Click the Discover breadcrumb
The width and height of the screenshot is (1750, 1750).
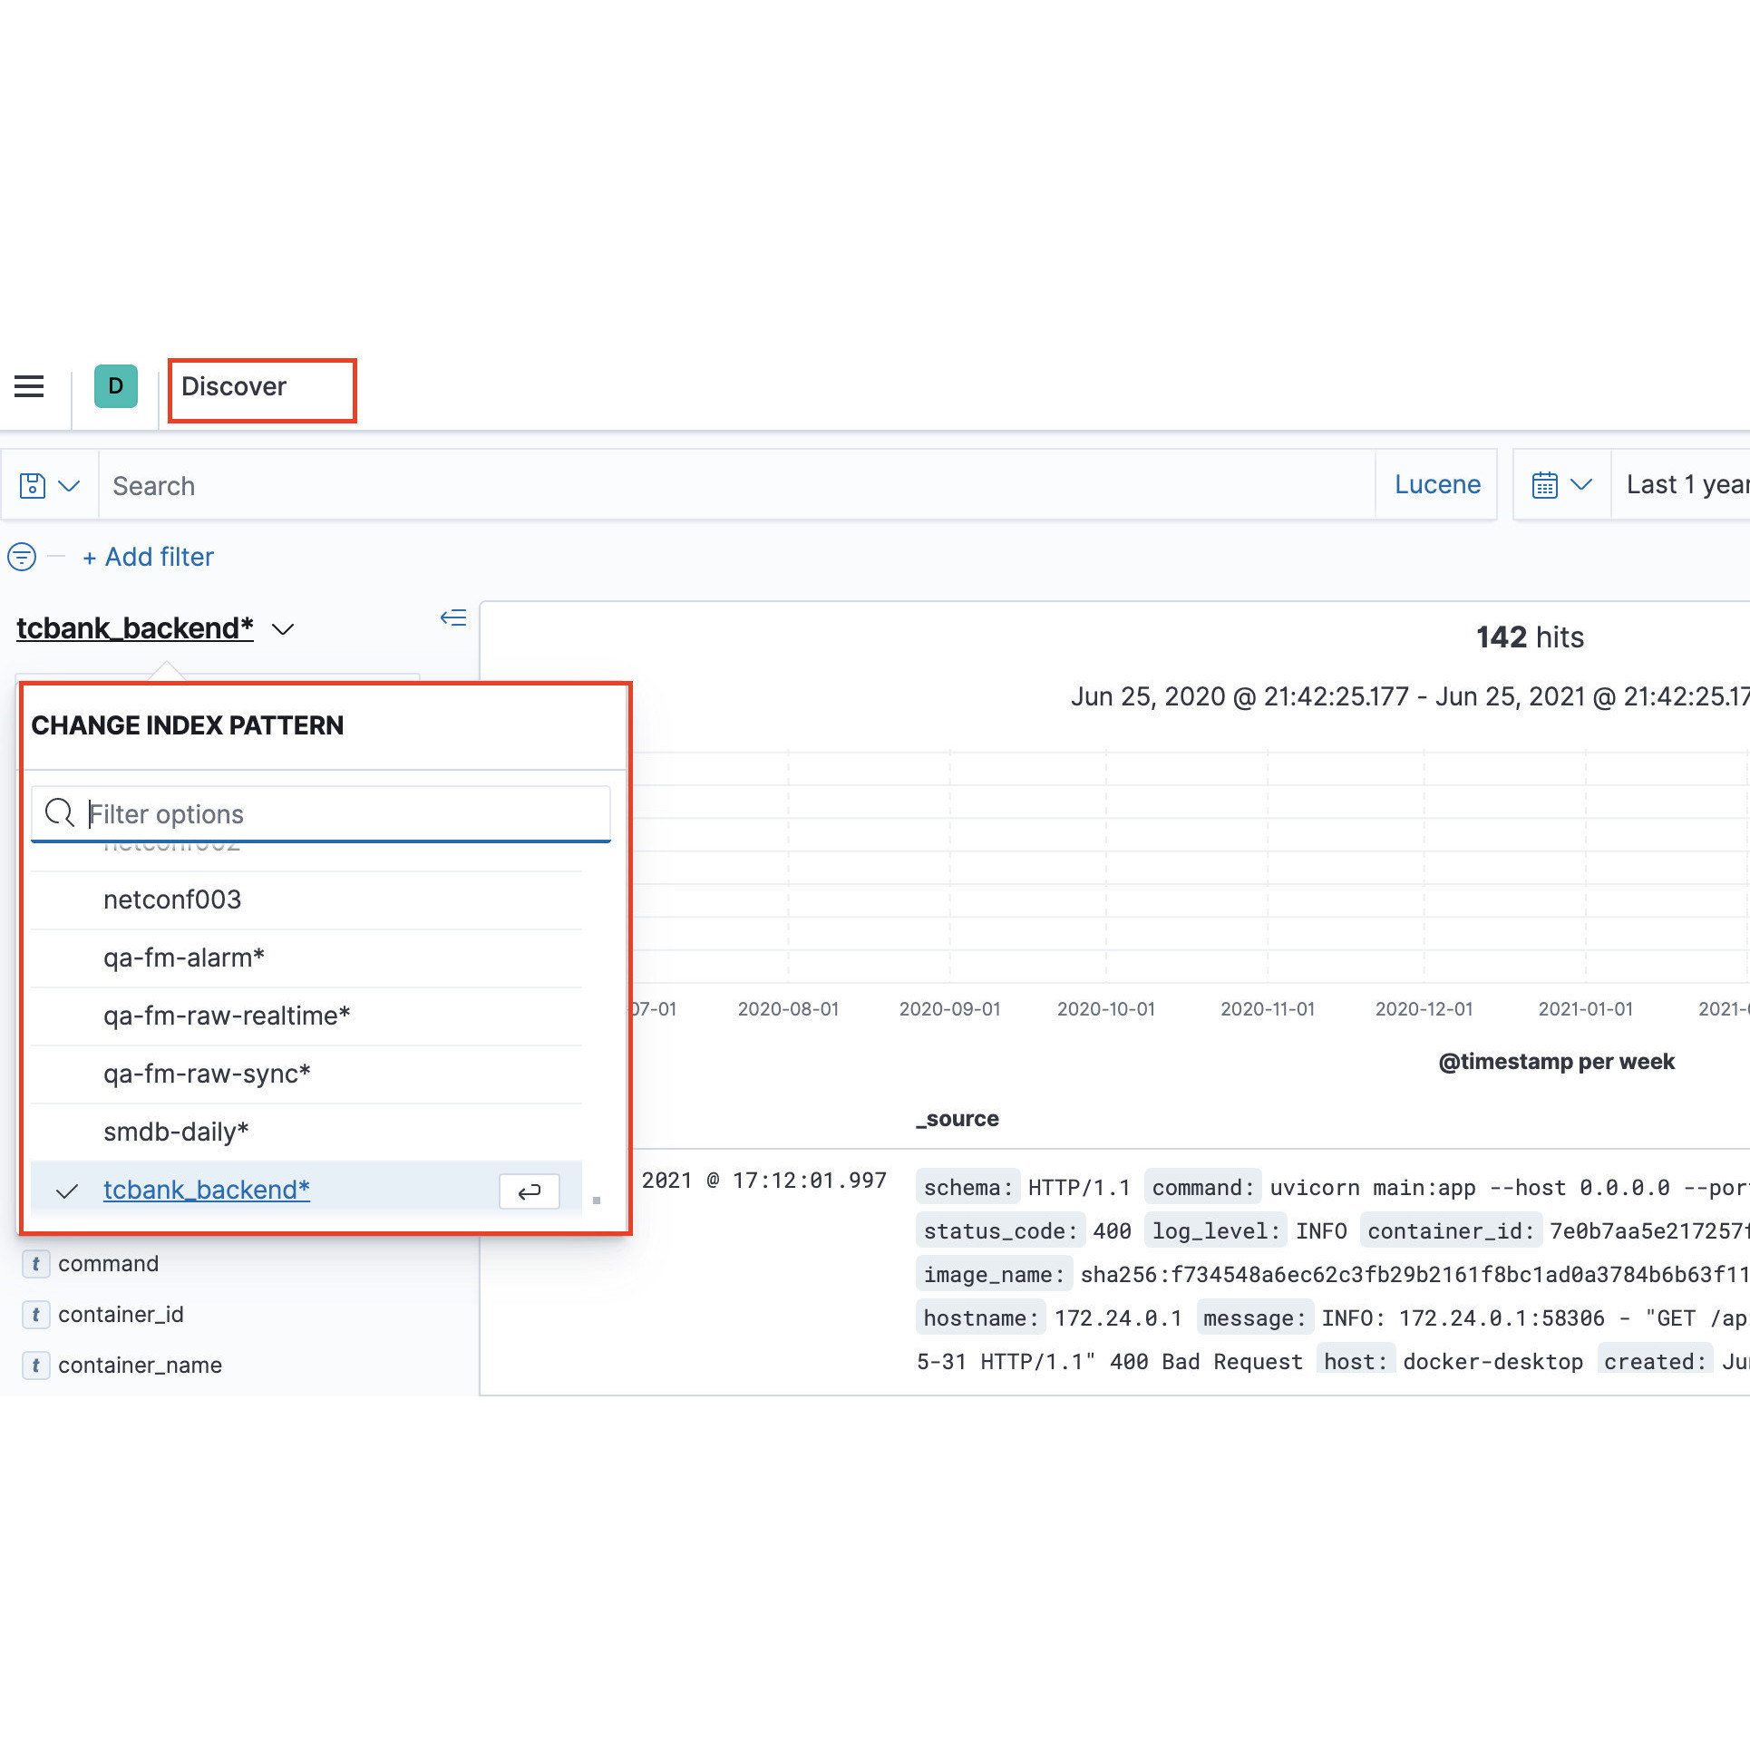[234, 386]
